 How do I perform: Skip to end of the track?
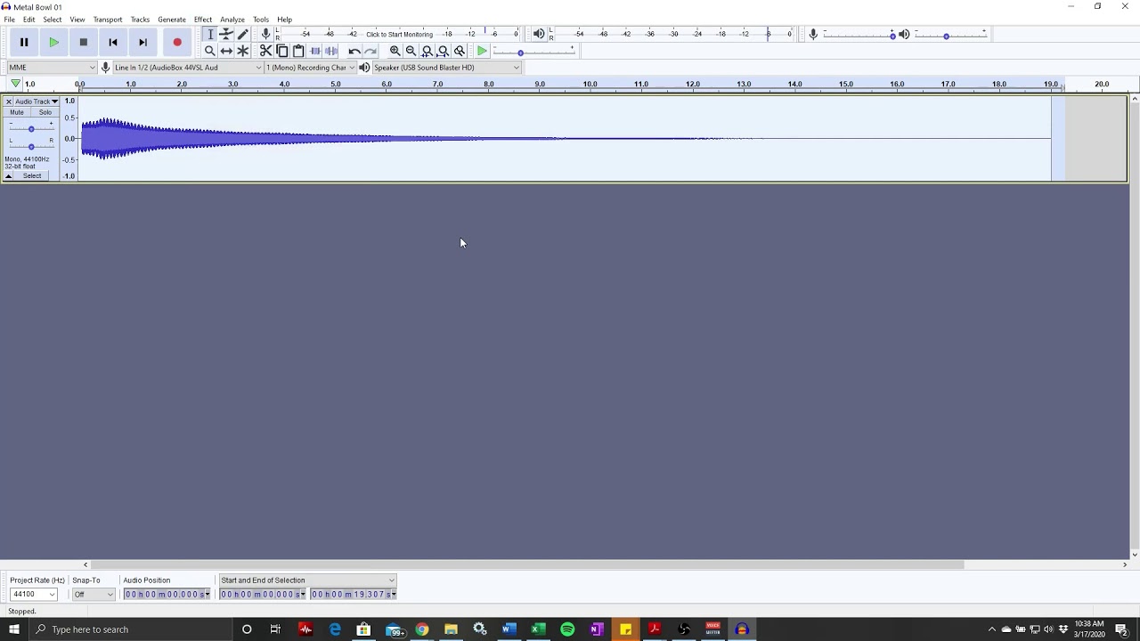coord(142,42)
